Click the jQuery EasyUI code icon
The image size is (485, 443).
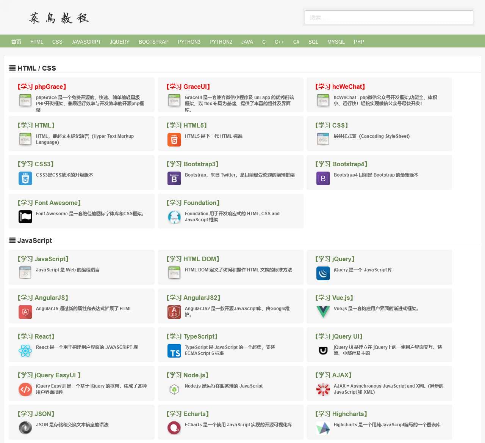[25, 389]
